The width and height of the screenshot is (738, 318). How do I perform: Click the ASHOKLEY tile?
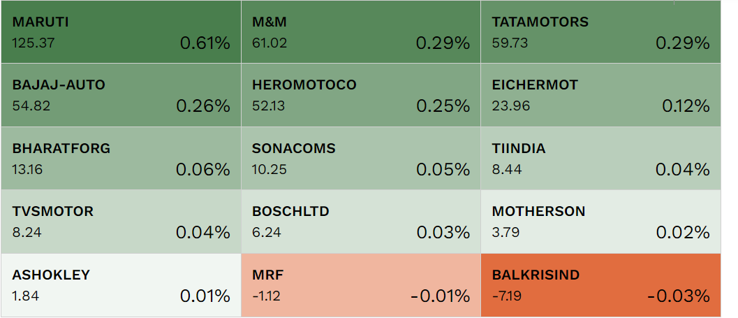coord(121,285)
